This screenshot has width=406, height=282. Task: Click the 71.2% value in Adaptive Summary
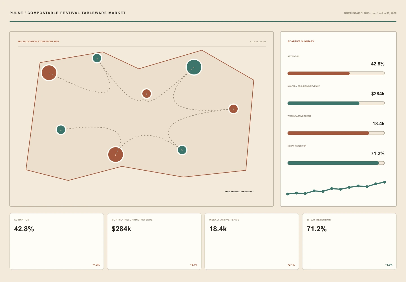click(378, 154)
